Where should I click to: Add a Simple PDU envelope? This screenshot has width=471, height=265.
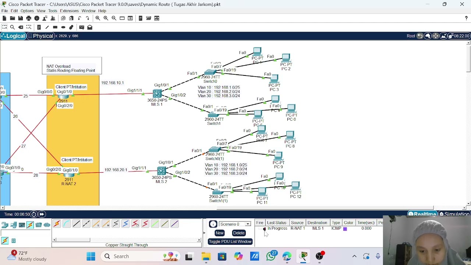(x=81, y=27)
